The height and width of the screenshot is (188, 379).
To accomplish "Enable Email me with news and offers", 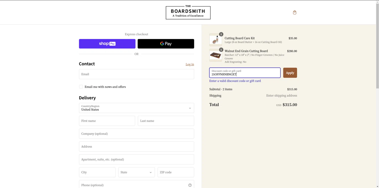I will (81, 87).
